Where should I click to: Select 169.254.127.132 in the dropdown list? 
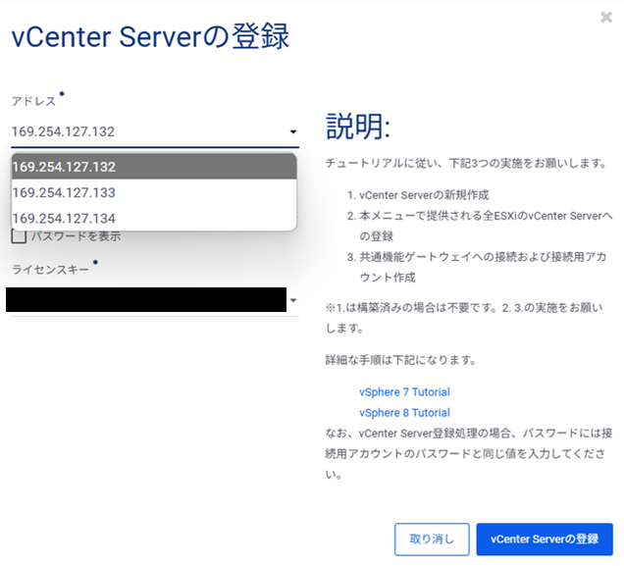pyautogui.click(x=154, y=167)
